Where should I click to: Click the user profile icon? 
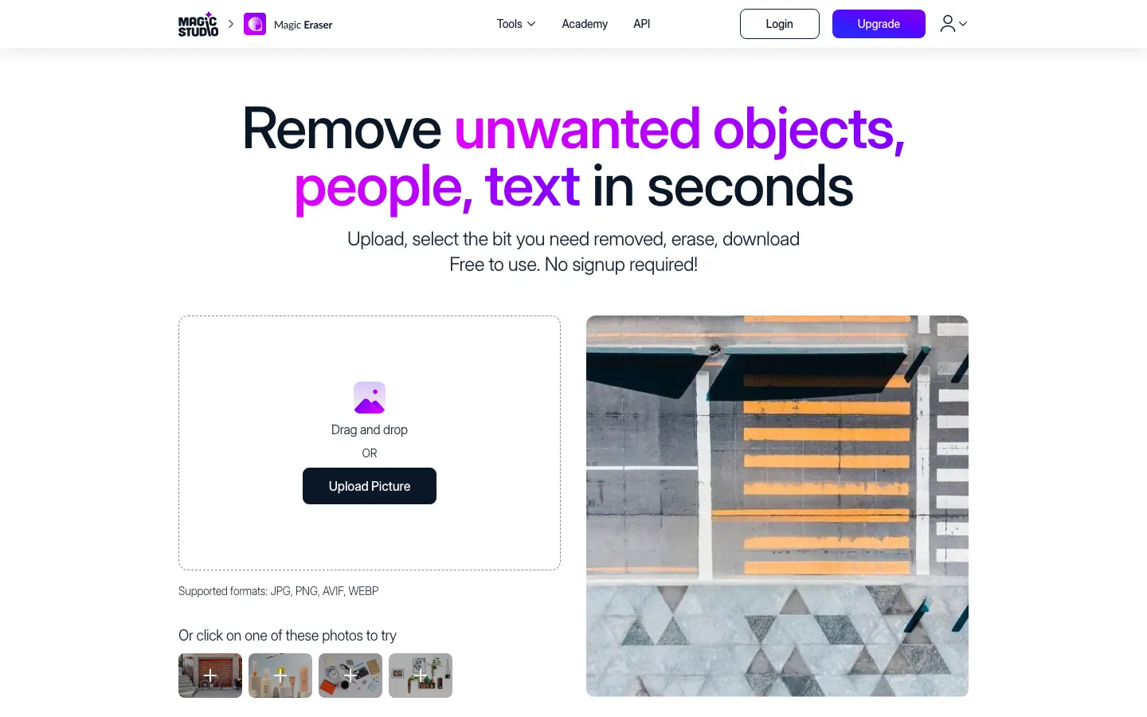point(947,24)
